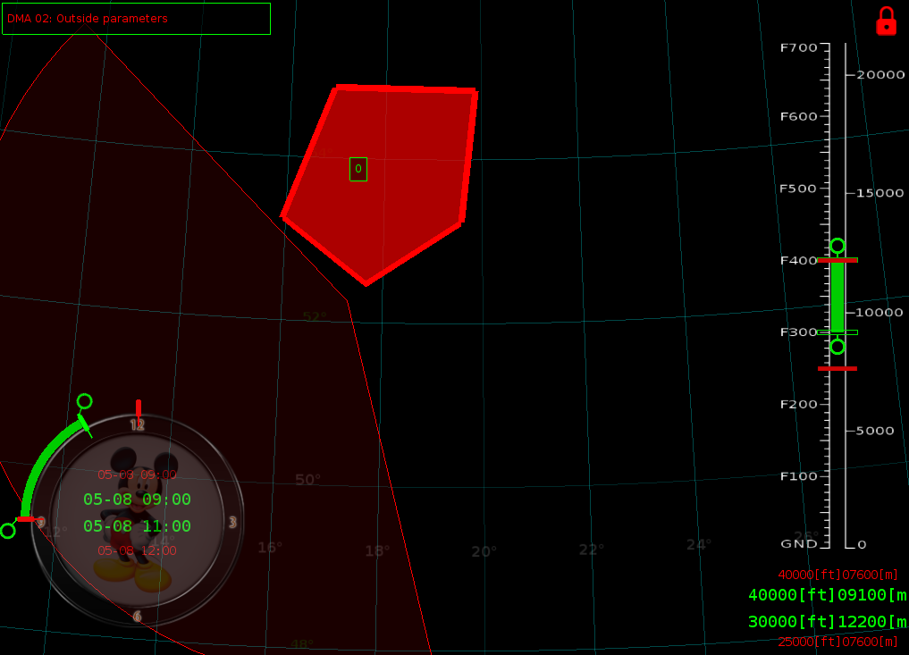
Task: Grab the lower altitude slider circle handle
Action: (x=837, y=347)
